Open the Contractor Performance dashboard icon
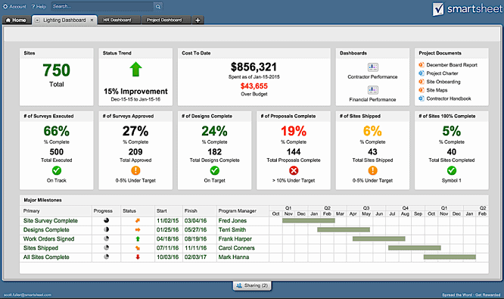 [x=373, y=67]
